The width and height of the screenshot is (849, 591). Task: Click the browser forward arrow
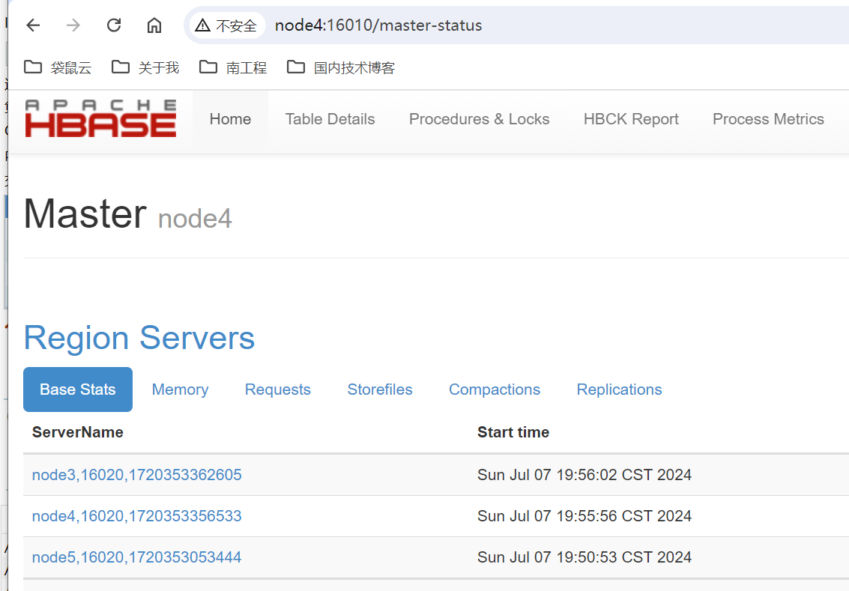point(73,25)
